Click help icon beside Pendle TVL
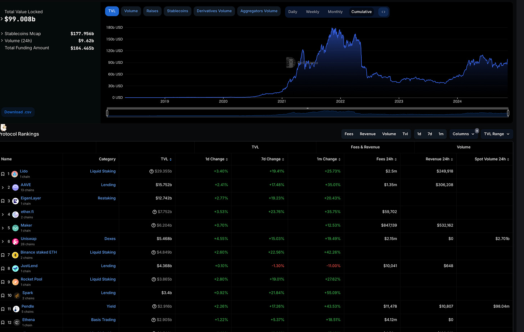The height and width of the screenshot is (332, 524). [154, 306]
